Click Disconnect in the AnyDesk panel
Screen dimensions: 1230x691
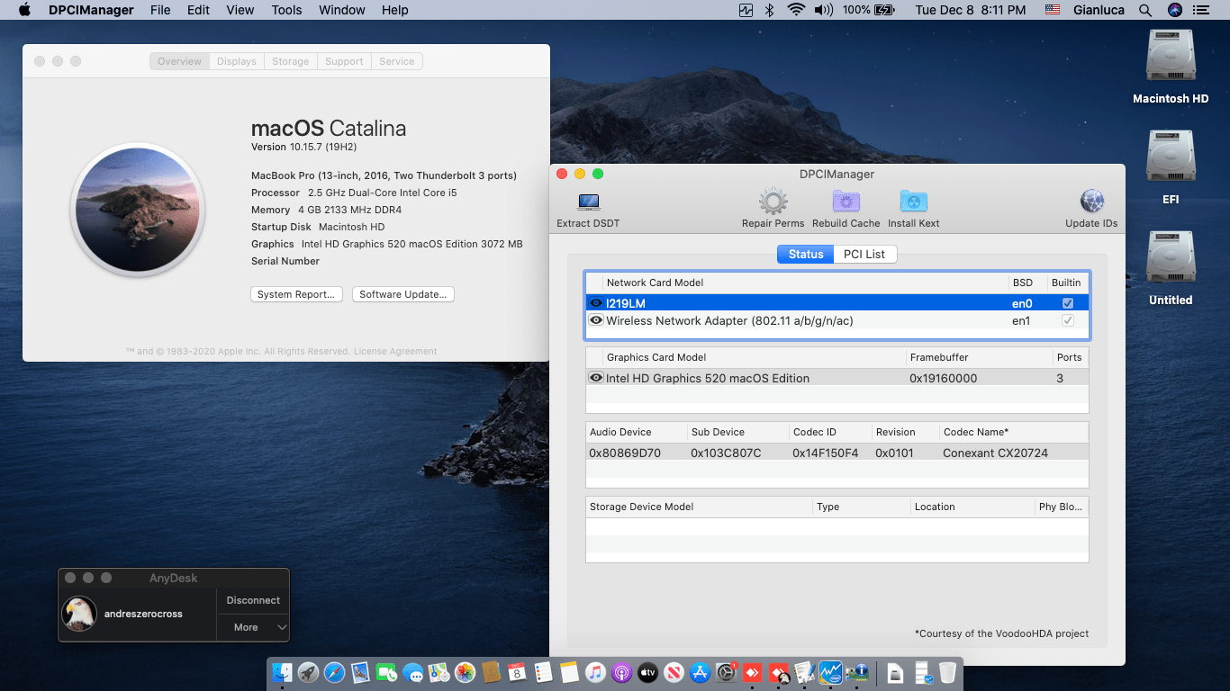click(x=252, y=600)
